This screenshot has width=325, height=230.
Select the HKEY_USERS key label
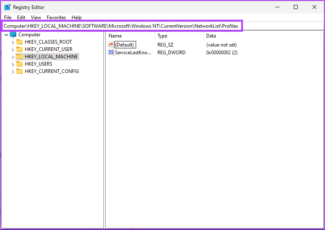point(39,64)
